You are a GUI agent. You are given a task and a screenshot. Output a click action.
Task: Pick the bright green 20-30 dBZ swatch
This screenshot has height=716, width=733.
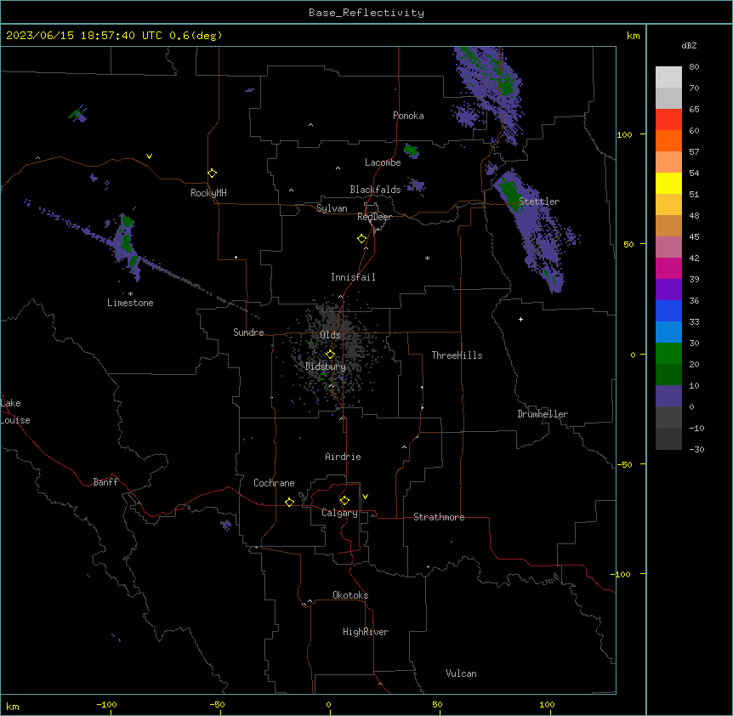click(668, 354)
